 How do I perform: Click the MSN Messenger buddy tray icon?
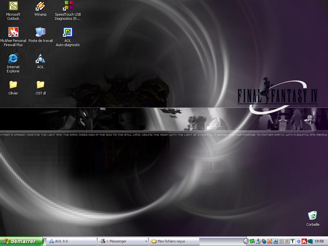258,241
